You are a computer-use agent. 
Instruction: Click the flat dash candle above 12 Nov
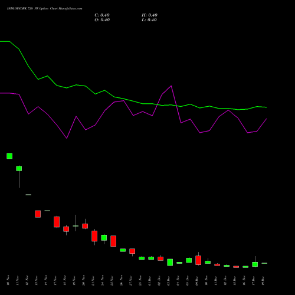[28, 195]
